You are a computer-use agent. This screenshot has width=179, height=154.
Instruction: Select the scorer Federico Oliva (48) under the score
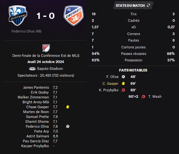coord(26,31)
